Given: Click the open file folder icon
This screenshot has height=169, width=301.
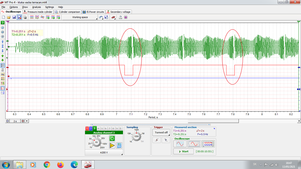Looking at the screenshot, I should pyautogui.click(x=9, y=17).
